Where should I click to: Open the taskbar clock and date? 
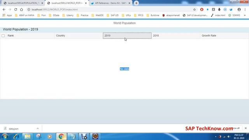[x=239, y=136]
